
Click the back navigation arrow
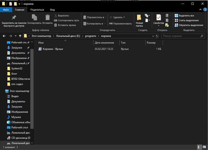tap(4, 36)
